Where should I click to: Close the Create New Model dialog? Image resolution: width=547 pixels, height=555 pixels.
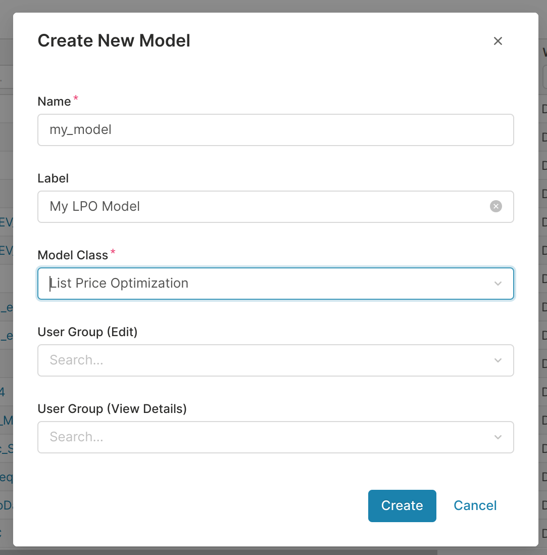pyautogui.click(x=498, y=41)
